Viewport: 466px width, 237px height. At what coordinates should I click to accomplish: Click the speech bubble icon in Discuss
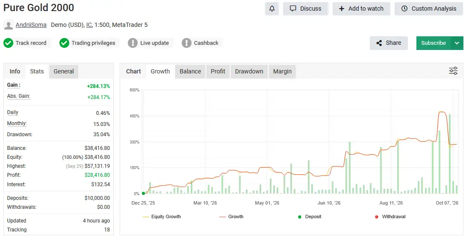point(293,9)
